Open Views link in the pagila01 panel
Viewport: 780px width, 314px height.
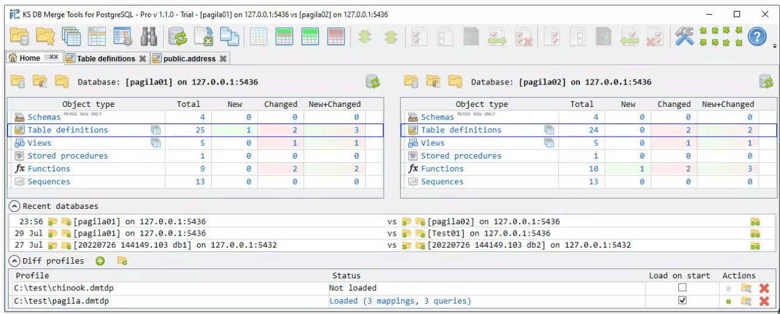tap(39, 143)
